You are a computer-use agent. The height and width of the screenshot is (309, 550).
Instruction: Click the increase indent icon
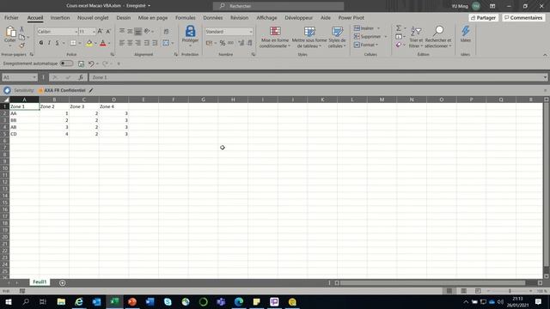(x=155, y=43)
